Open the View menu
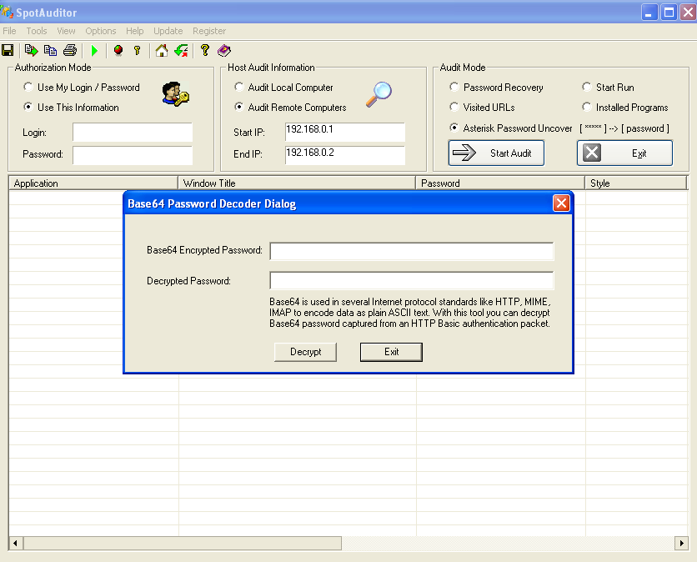697x562 pixels. [x=66, y=31]
